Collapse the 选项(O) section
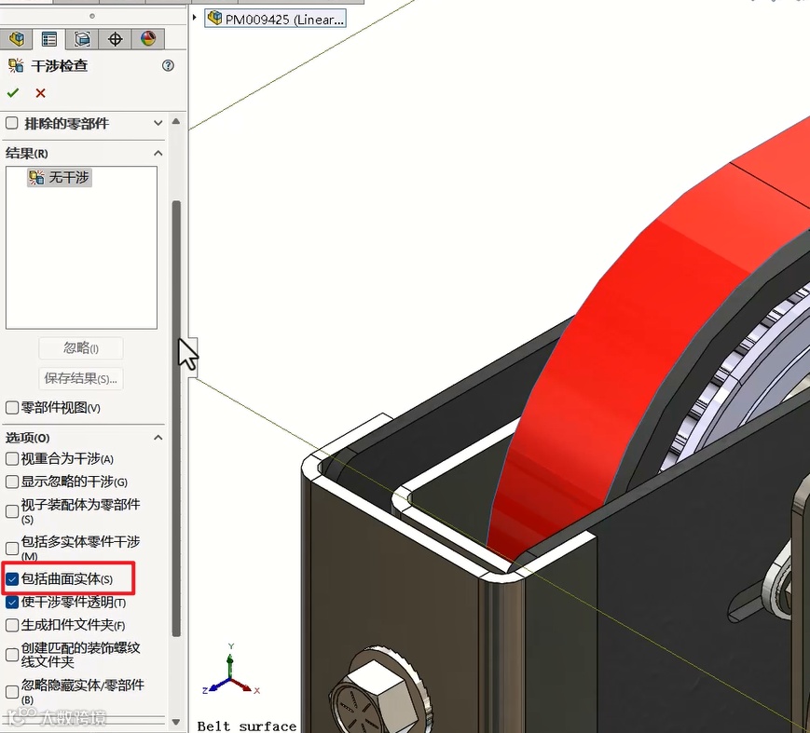 [158, 438]
